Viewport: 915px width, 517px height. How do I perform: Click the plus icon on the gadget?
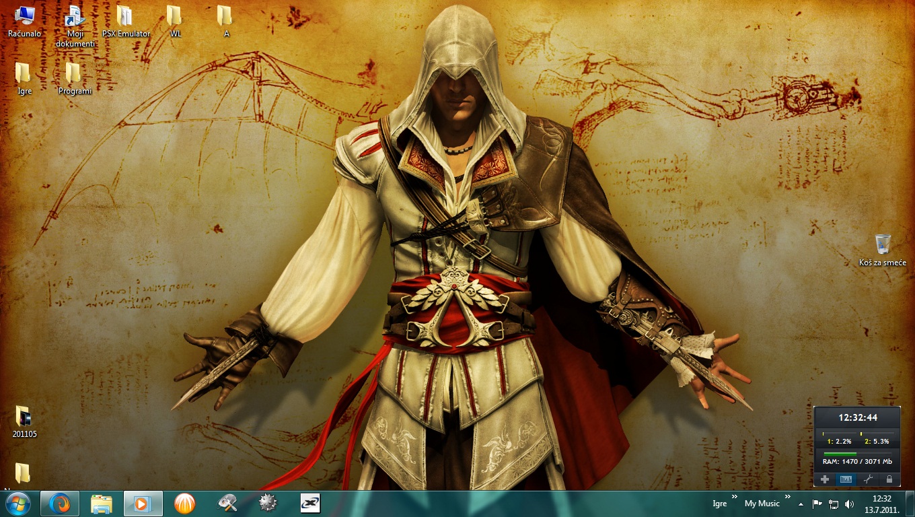(825, 479)
